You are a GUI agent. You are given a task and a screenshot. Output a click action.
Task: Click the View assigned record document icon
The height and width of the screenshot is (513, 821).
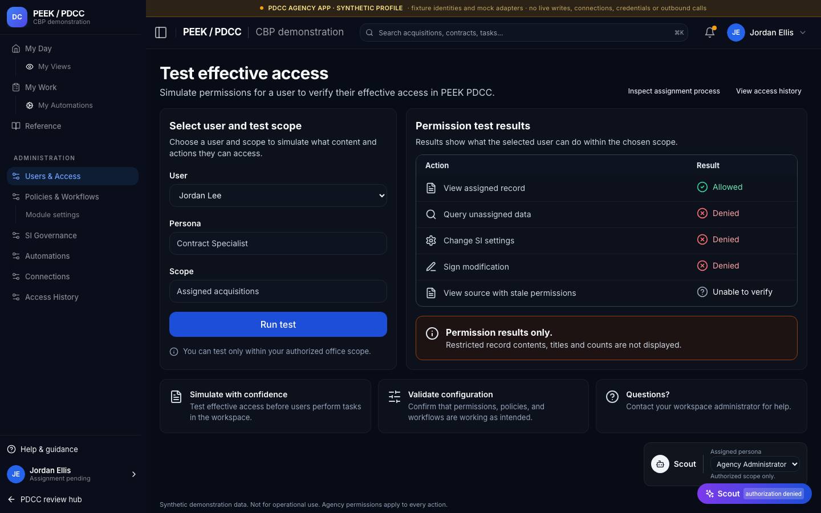(431, 188)
